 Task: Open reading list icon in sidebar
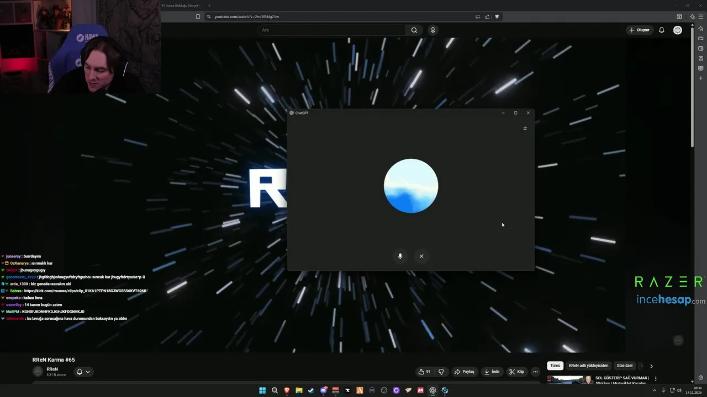click(x=701, y=68)
